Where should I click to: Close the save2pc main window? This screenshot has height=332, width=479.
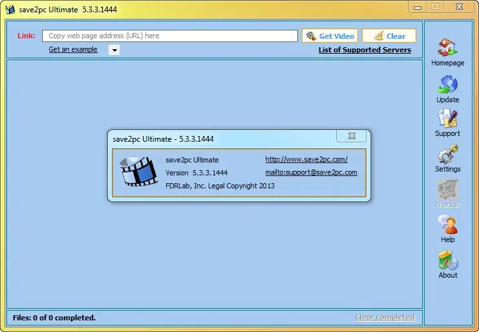point(459,6)
